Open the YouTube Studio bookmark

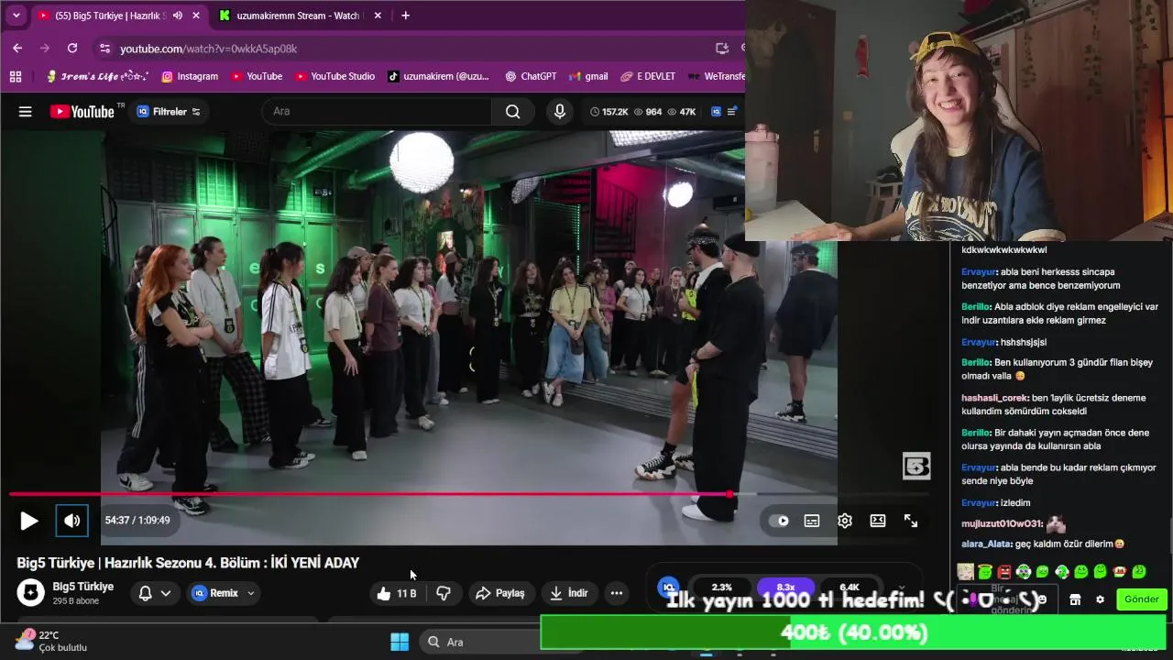point(334,76)
